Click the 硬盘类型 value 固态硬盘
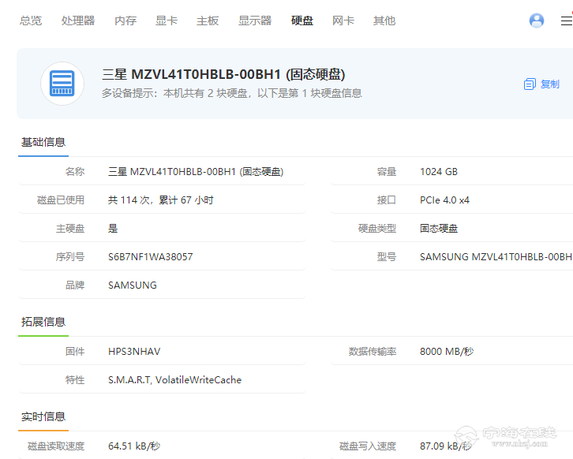Screen dimensions: 573x459 coord(439,229)
